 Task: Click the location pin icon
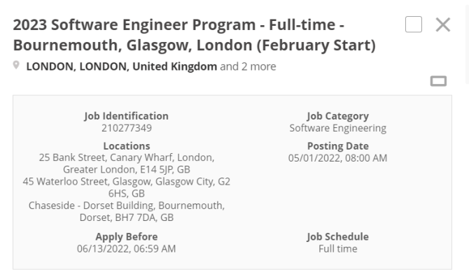coord(16,65)
